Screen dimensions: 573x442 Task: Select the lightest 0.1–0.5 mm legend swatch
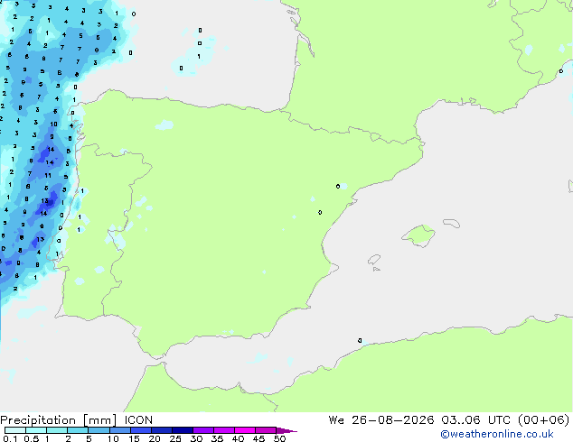point(15,430)
